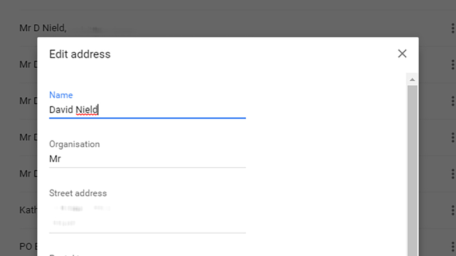Click the second line of Street address
Screen dimensions: 456x256
coord(148,223)
